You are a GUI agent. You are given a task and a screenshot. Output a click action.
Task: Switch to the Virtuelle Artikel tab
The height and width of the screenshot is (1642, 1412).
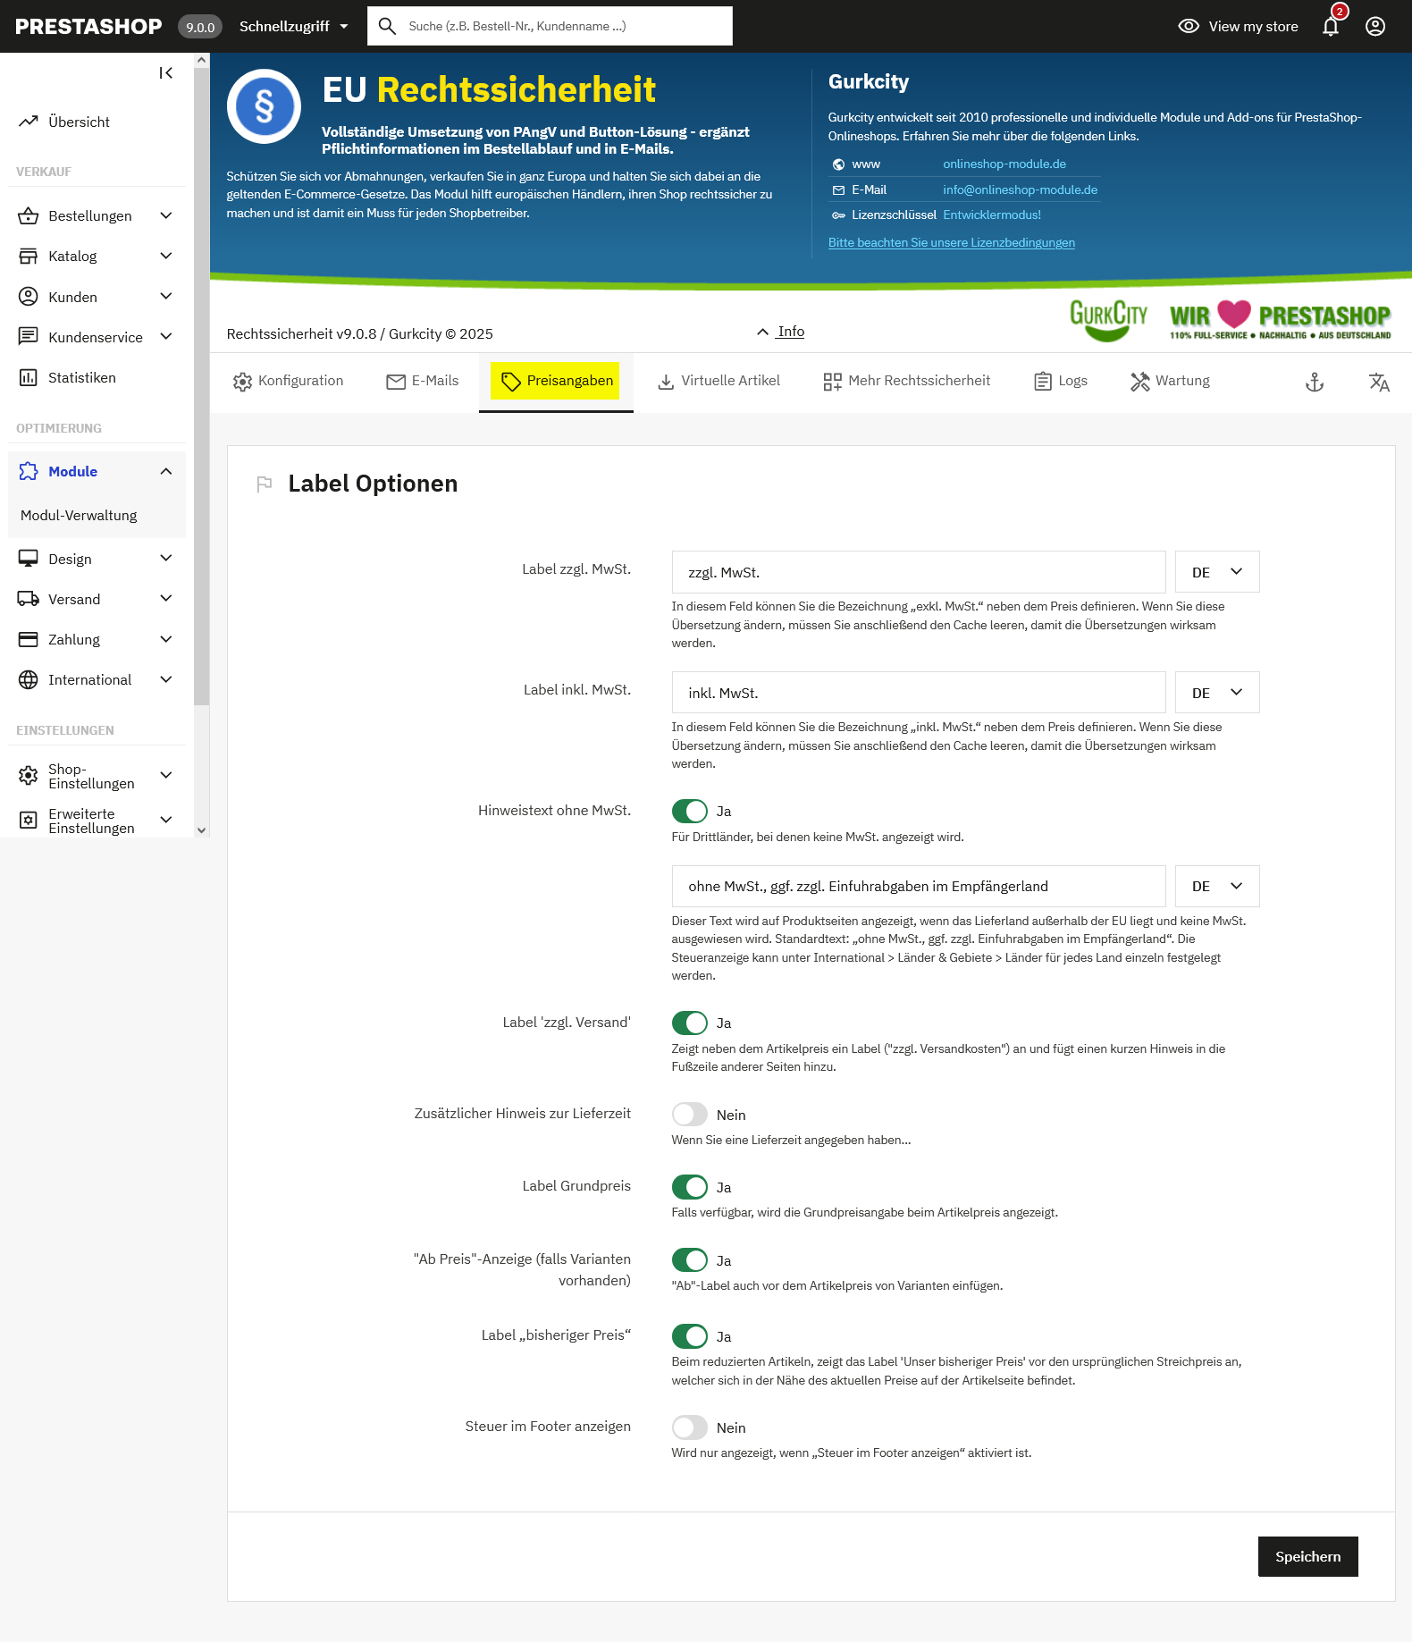point(719,381)
